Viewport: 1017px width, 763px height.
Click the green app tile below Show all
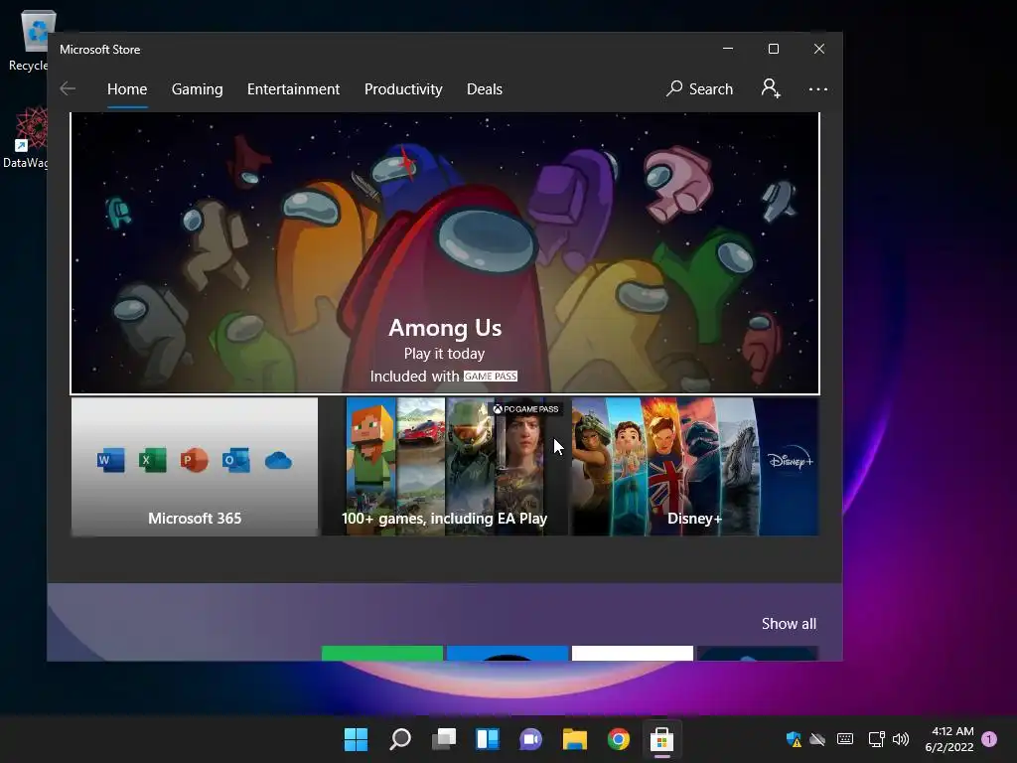pyautogui.click(x=382, y=654)
